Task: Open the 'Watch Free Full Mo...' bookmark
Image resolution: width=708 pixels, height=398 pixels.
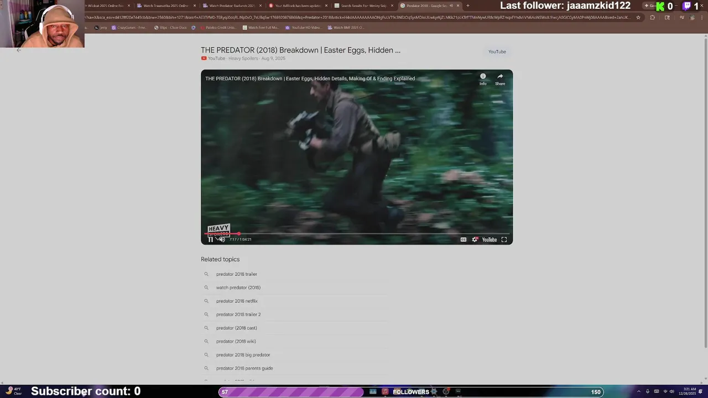Action: 261,28
